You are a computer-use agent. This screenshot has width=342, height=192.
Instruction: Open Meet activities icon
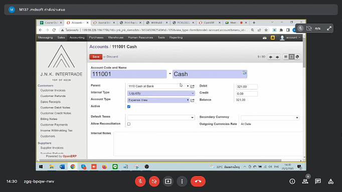[331, 181]
